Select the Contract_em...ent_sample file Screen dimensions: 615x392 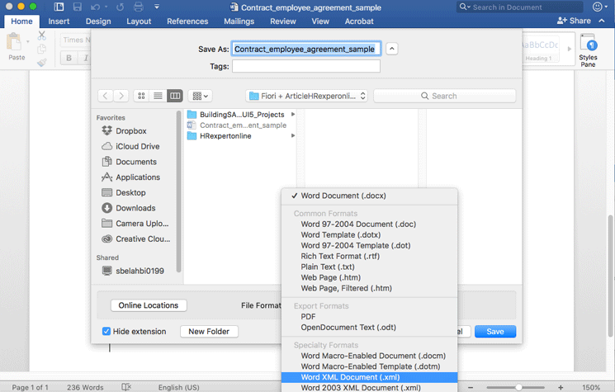pos(237,125)
